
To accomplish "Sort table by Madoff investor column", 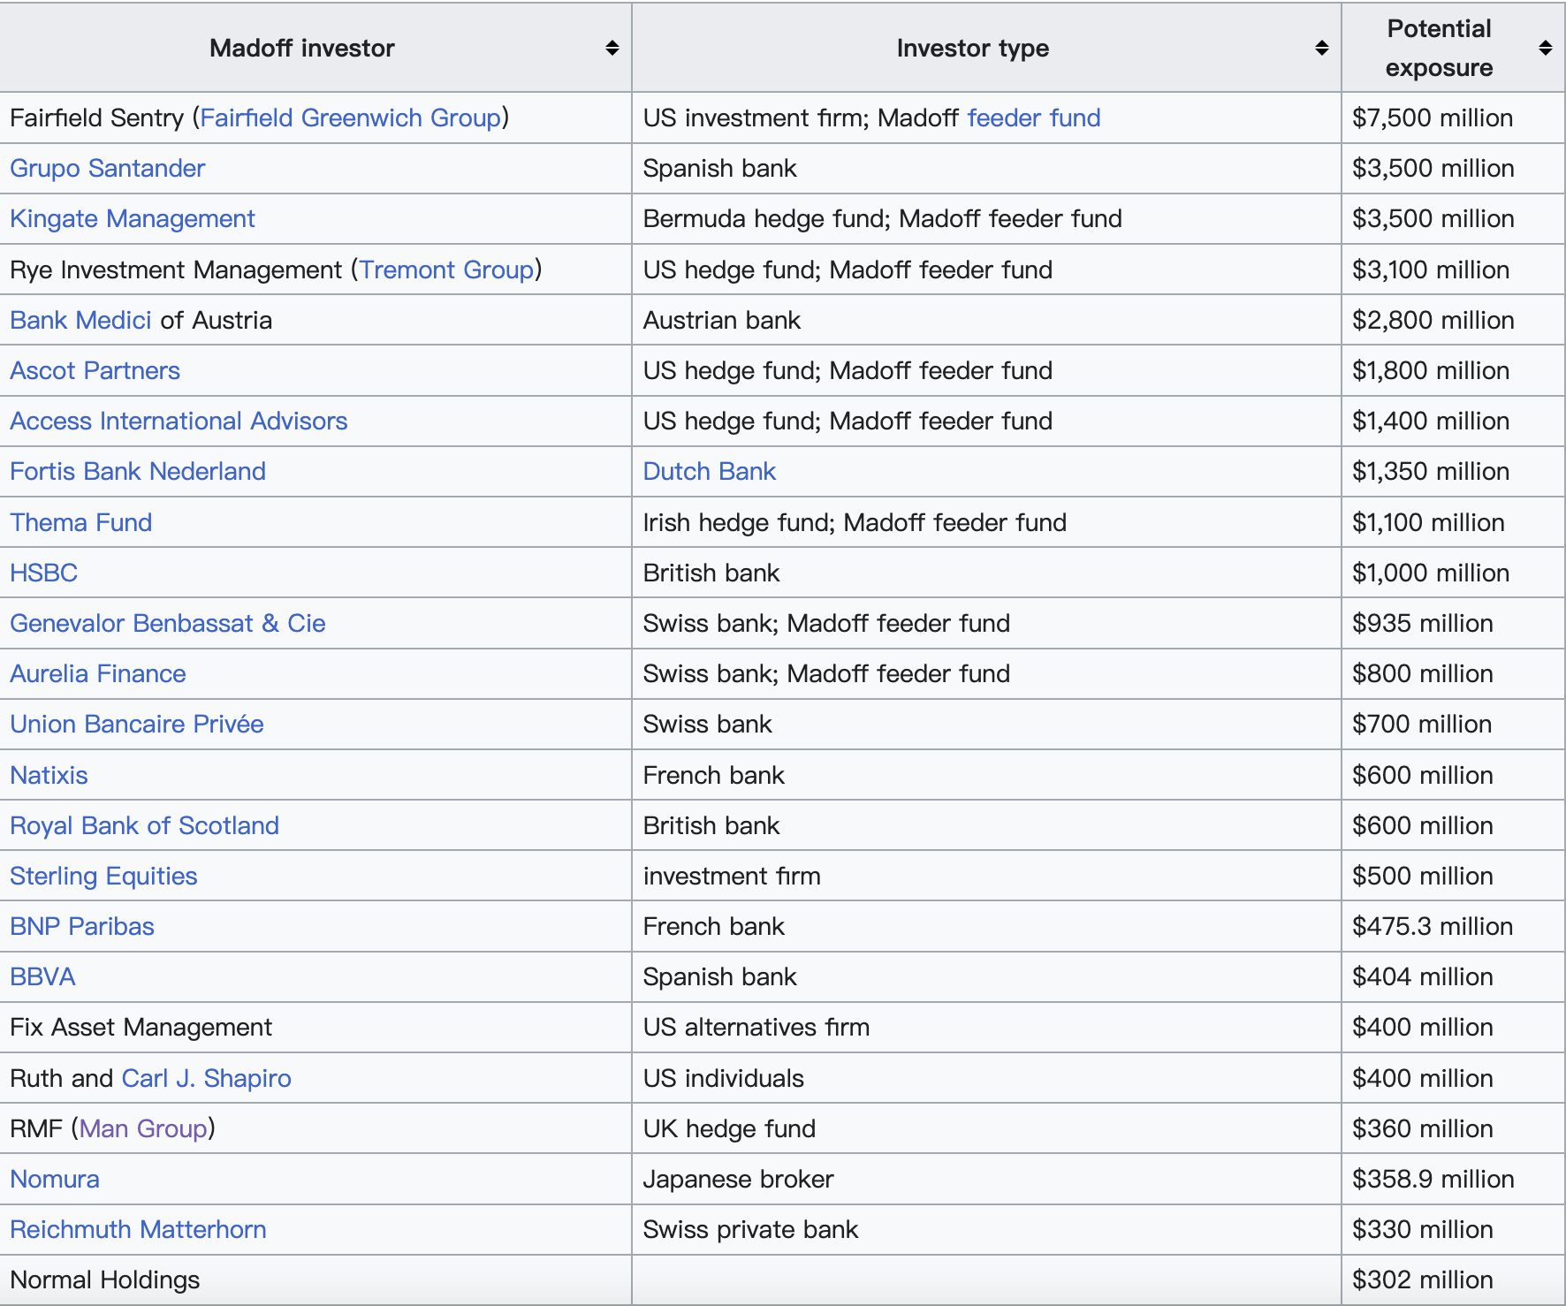I will pyautogui.click(x=612, y=48).
